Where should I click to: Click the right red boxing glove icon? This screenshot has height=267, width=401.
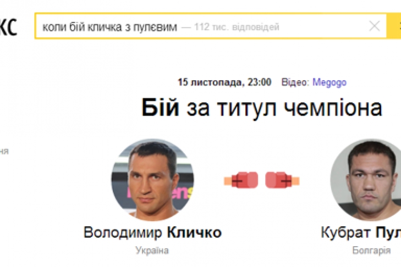click(x=283, y=180)
